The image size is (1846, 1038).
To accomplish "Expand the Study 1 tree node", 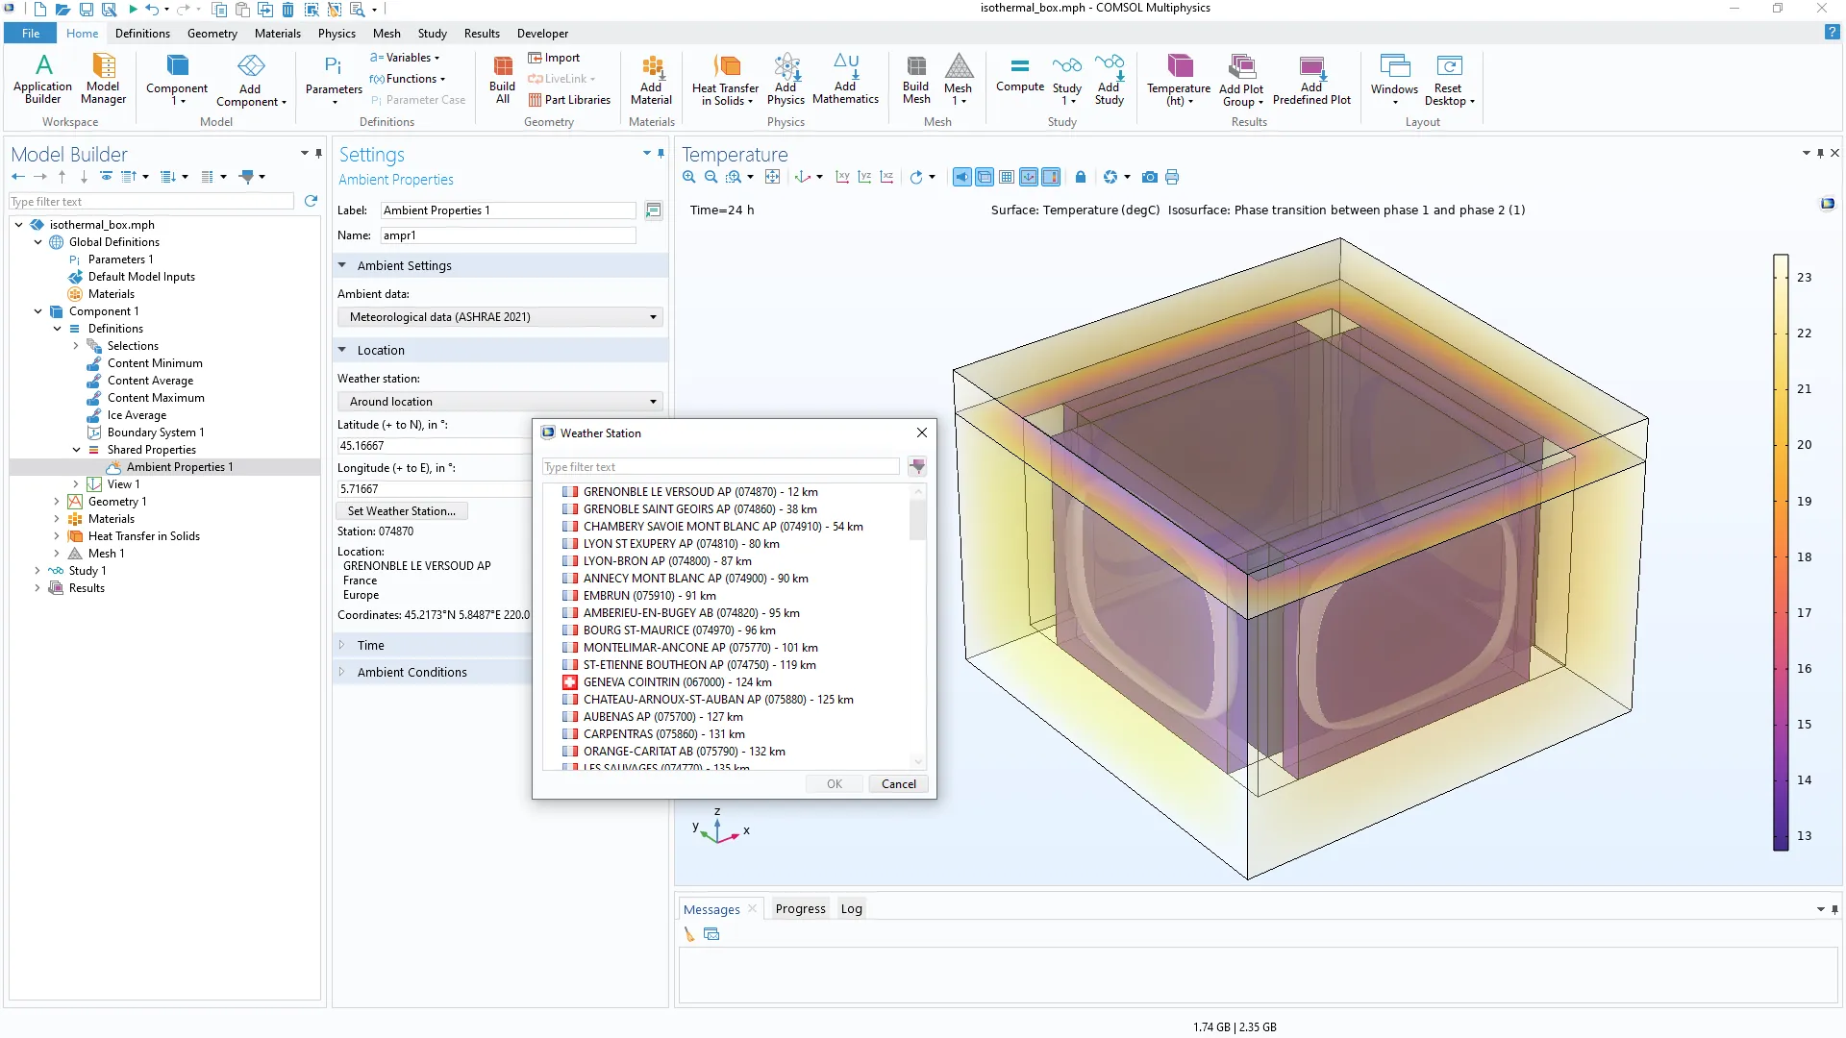I will pyautogui.click(x=37, y=571).
